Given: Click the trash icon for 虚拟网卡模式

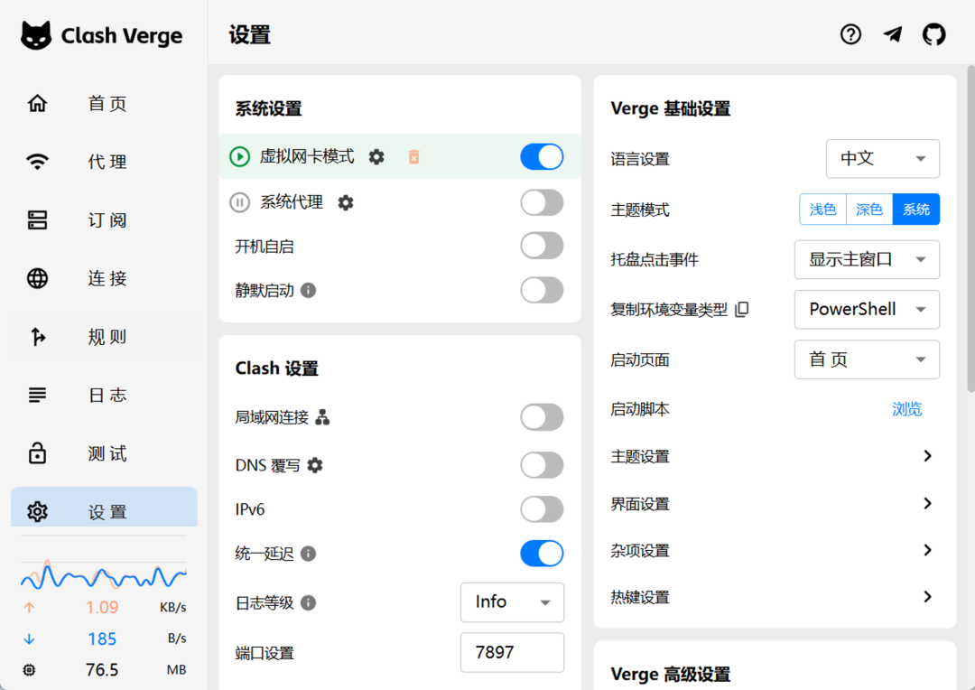Looking at the screenshot, I should (x=413, y=157).
